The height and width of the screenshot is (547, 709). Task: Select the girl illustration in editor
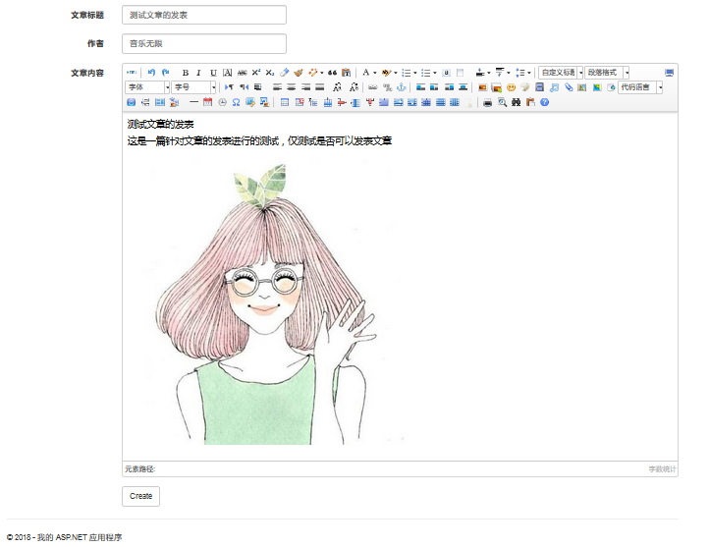267,303
